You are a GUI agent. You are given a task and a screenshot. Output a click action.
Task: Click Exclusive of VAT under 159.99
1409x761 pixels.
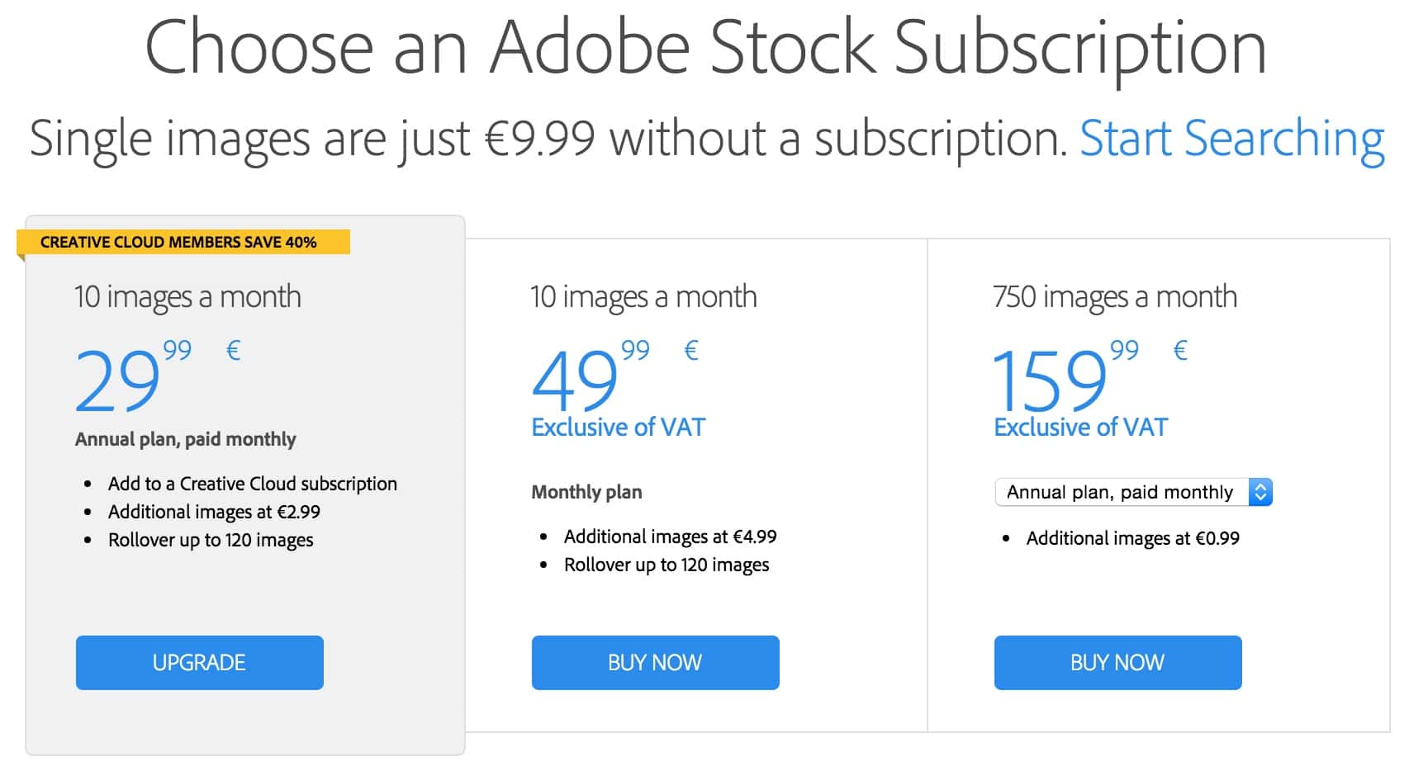(1081, 428)
